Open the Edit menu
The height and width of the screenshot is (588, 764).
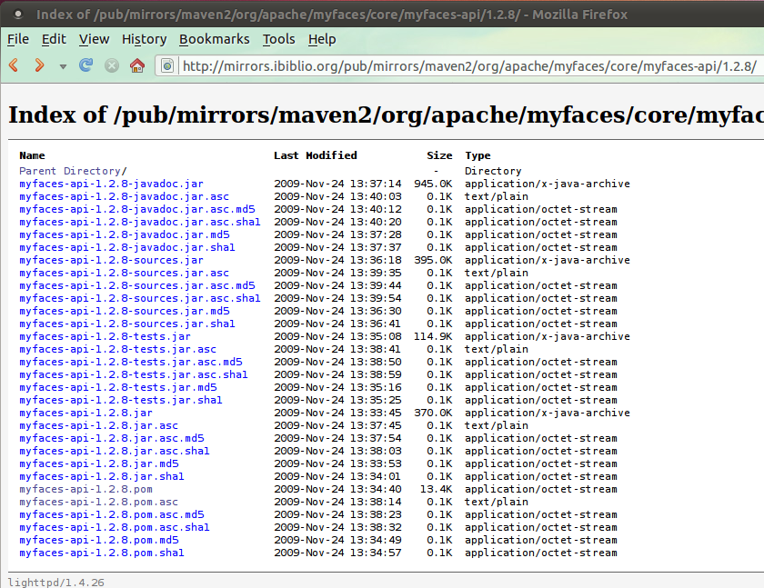[x=54, y=39]
